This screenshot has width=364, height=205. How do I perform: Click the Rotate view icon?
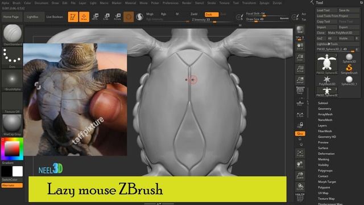300,187
